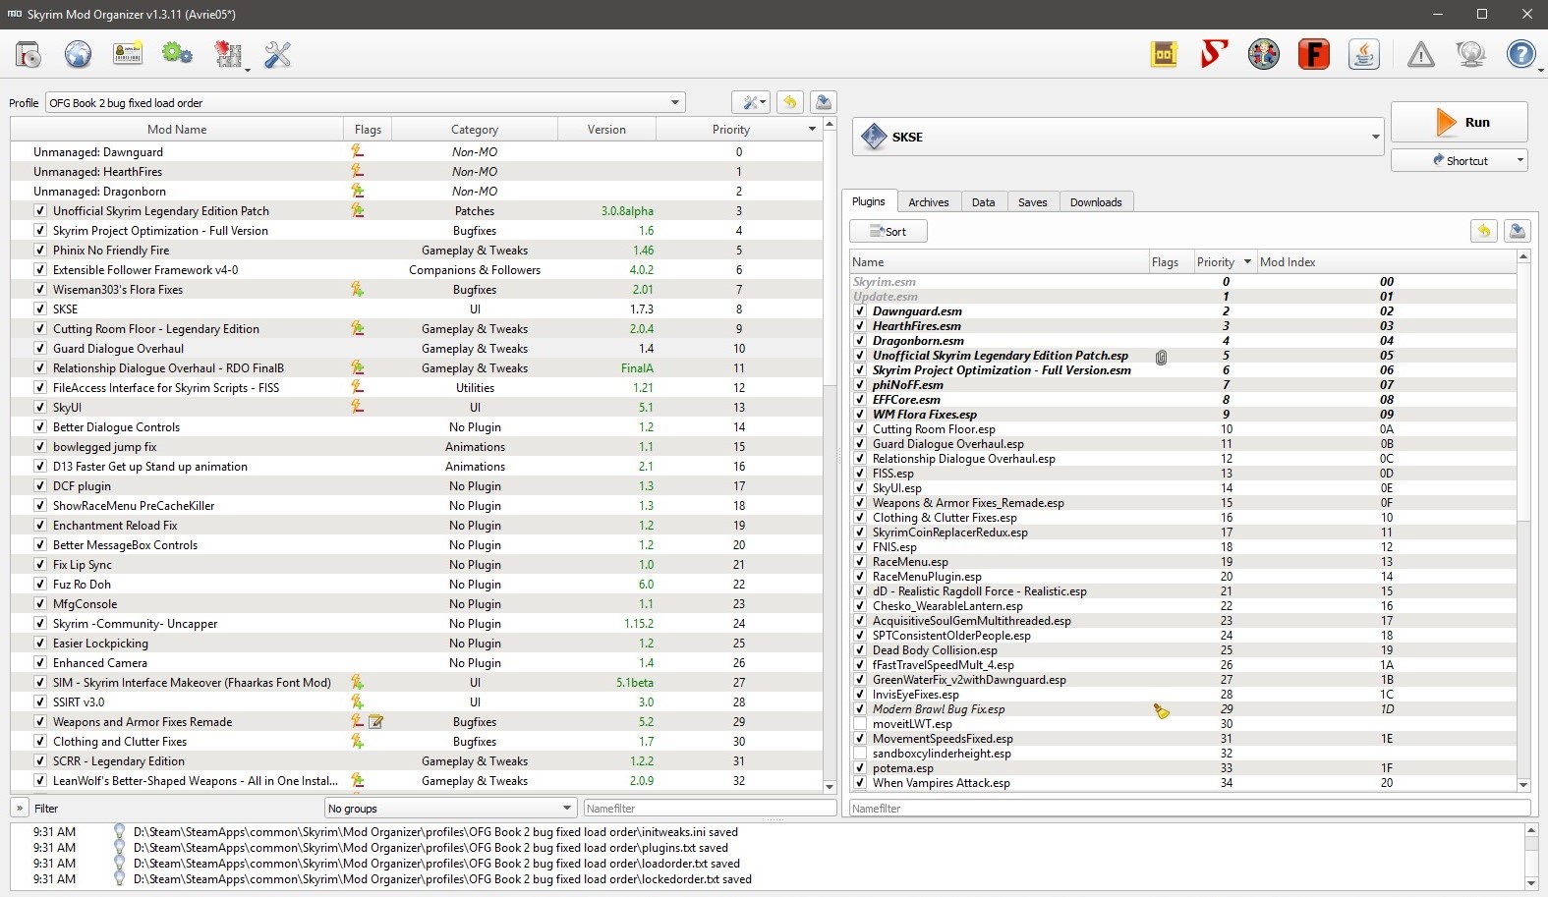1548x897 pixels.
Task: Click the notes icon on Weapons and Armor Fixes Remade
Action: pyautogui.click(x=375, y=722)
